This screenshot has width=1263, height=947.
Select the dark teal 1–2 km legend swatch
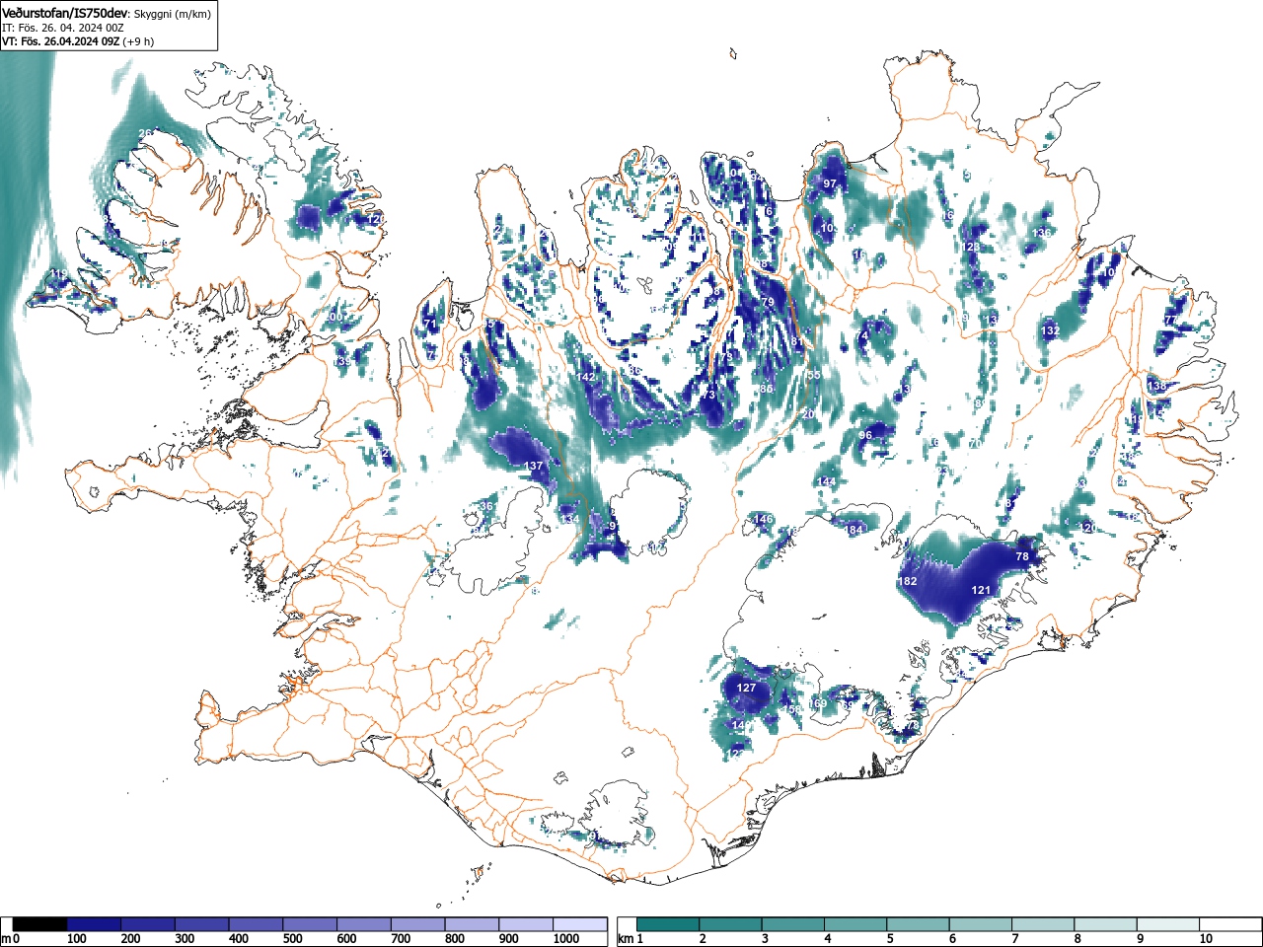coord(669,924)
